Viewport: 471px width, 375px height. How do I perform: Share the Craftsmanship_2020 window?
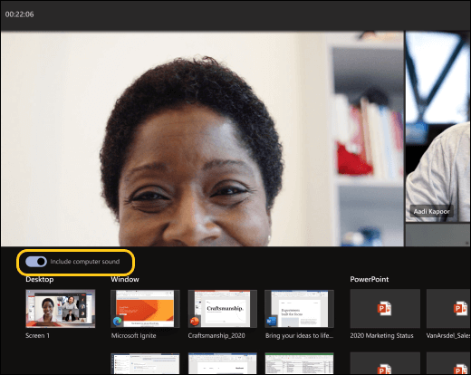223,309
